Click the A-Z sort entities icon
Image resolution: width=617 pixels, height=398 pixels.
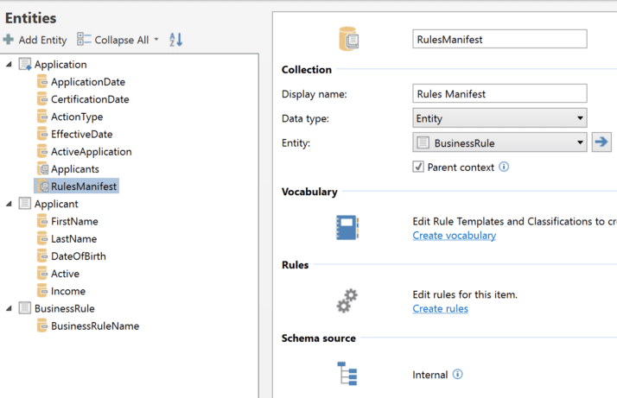[176, 40]
